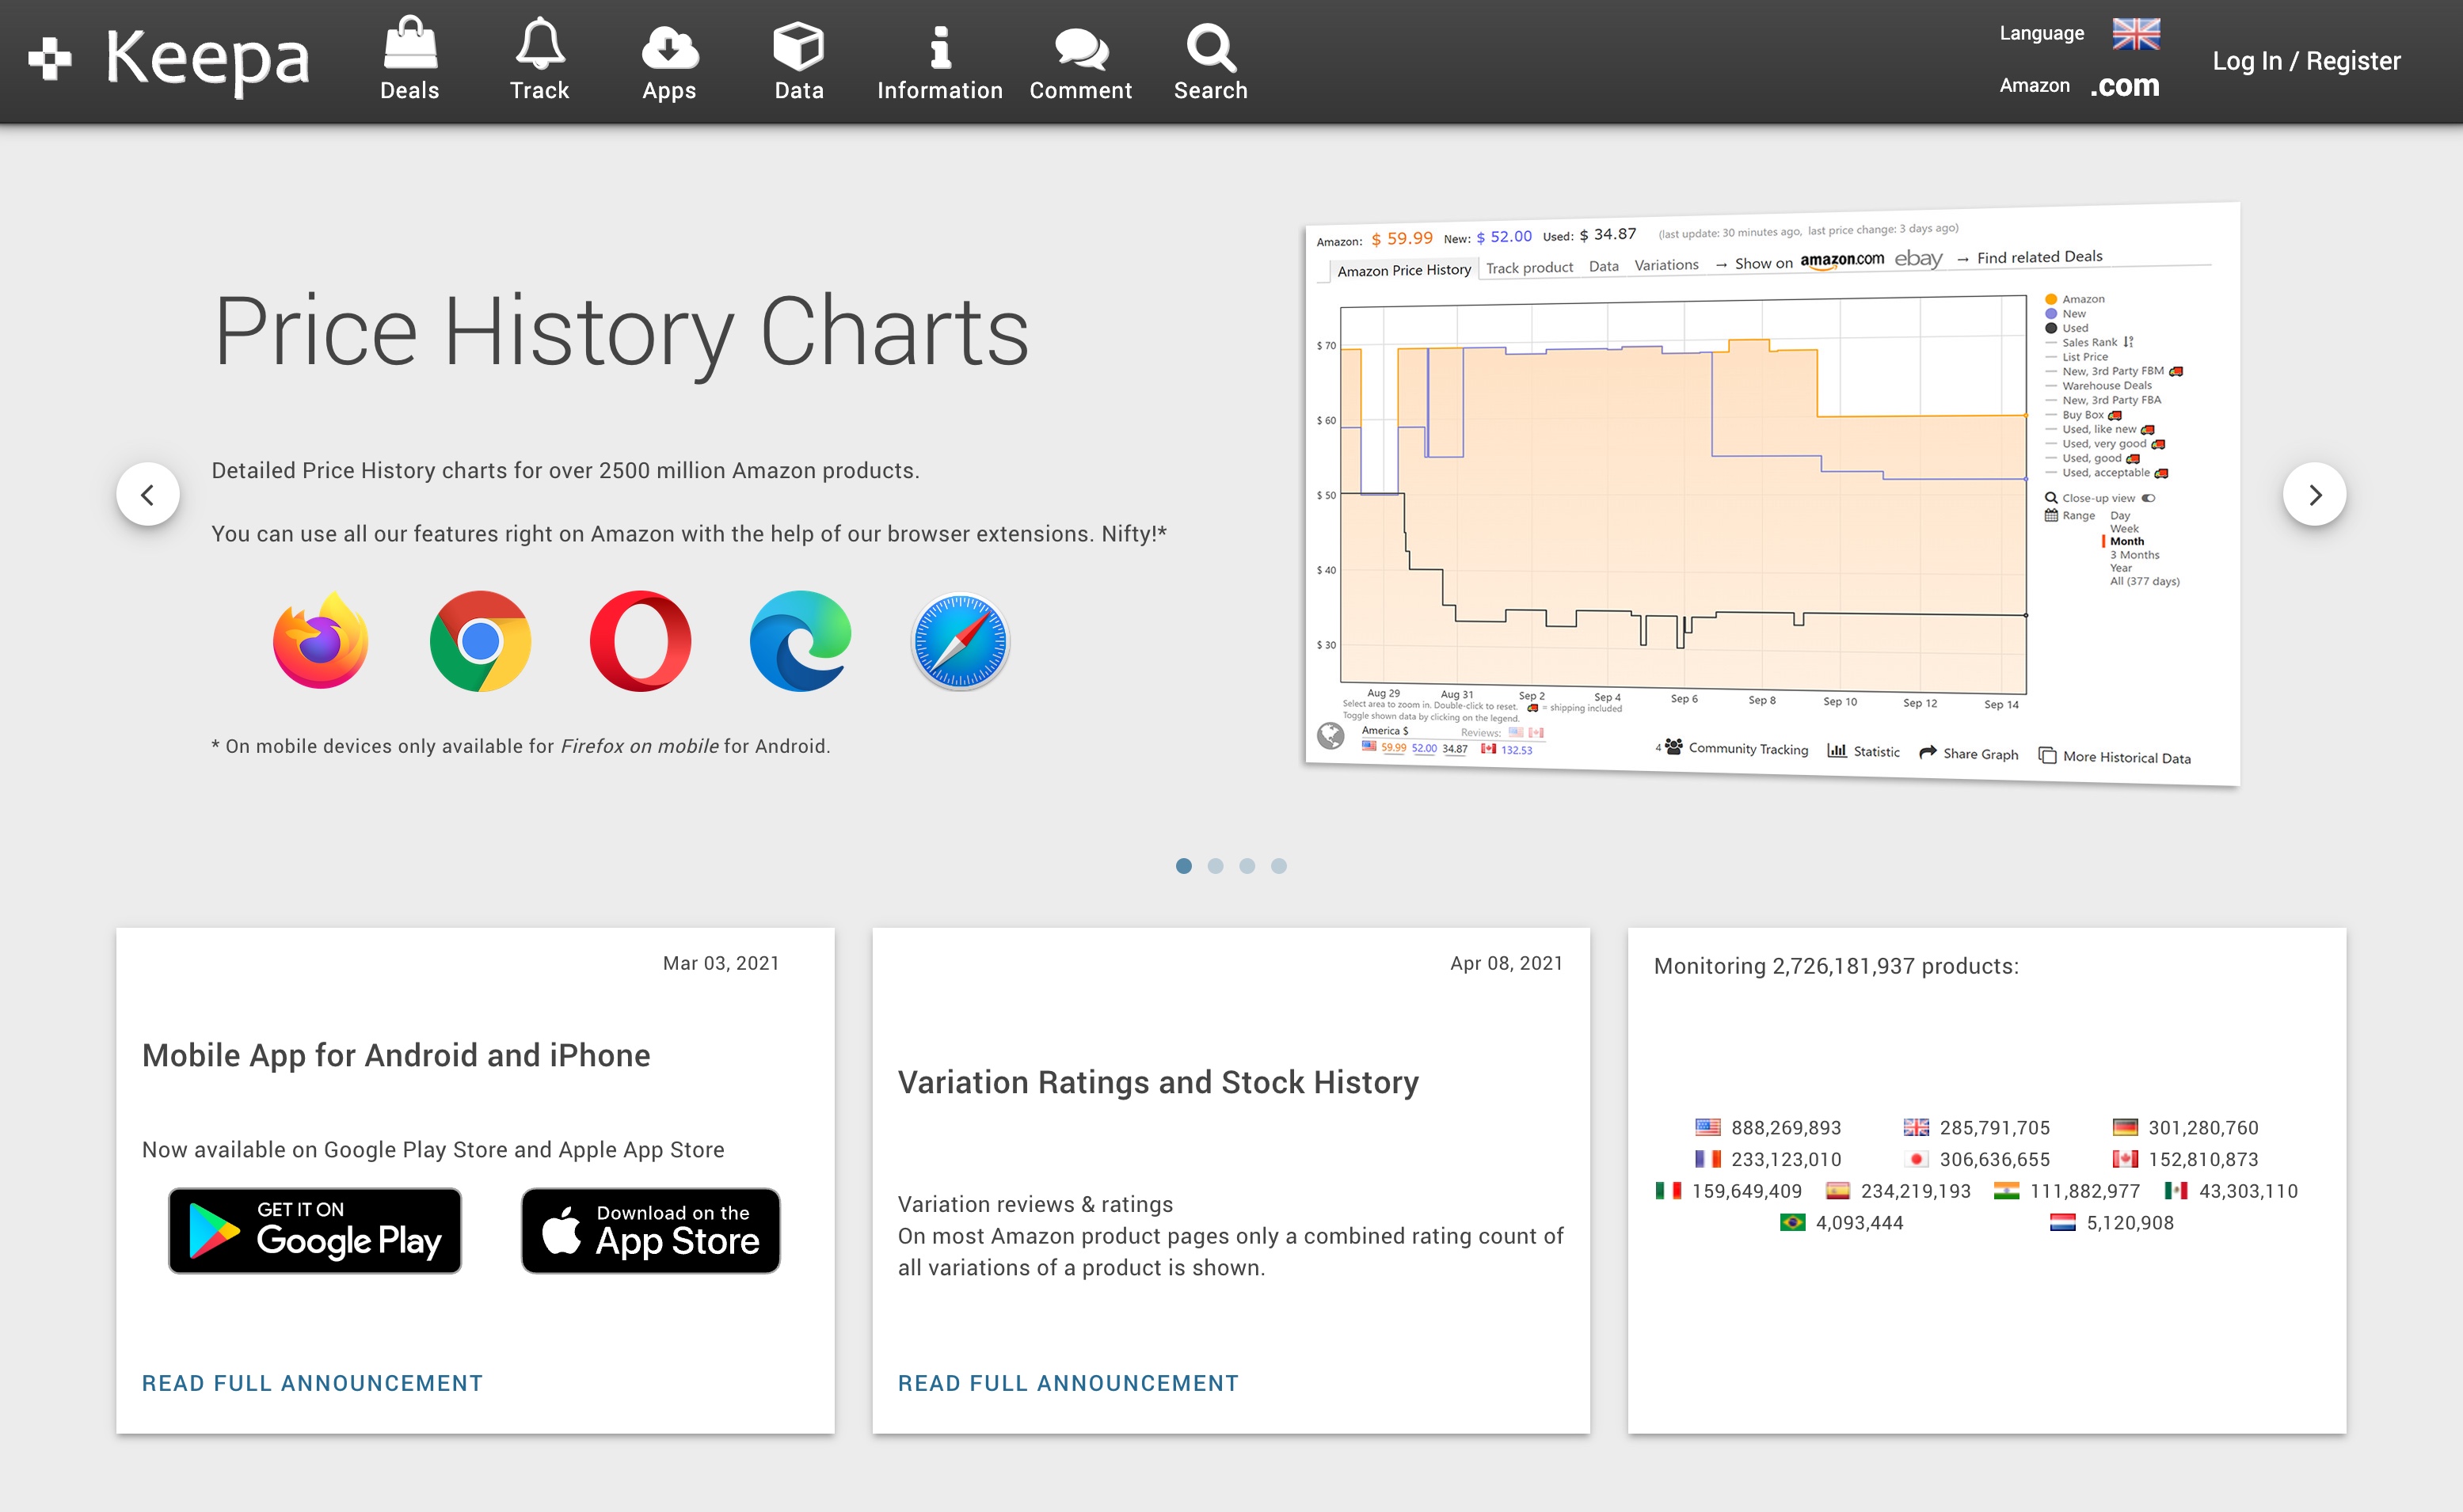Click the UK flag language selector
The width and height of the screenshot is (2463, 1512).
[x=2136, y=33]
